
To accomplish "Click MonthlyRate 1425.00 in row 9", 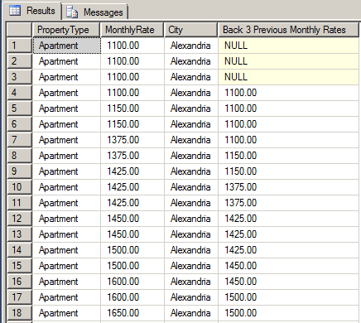I will tap(132, 171).
